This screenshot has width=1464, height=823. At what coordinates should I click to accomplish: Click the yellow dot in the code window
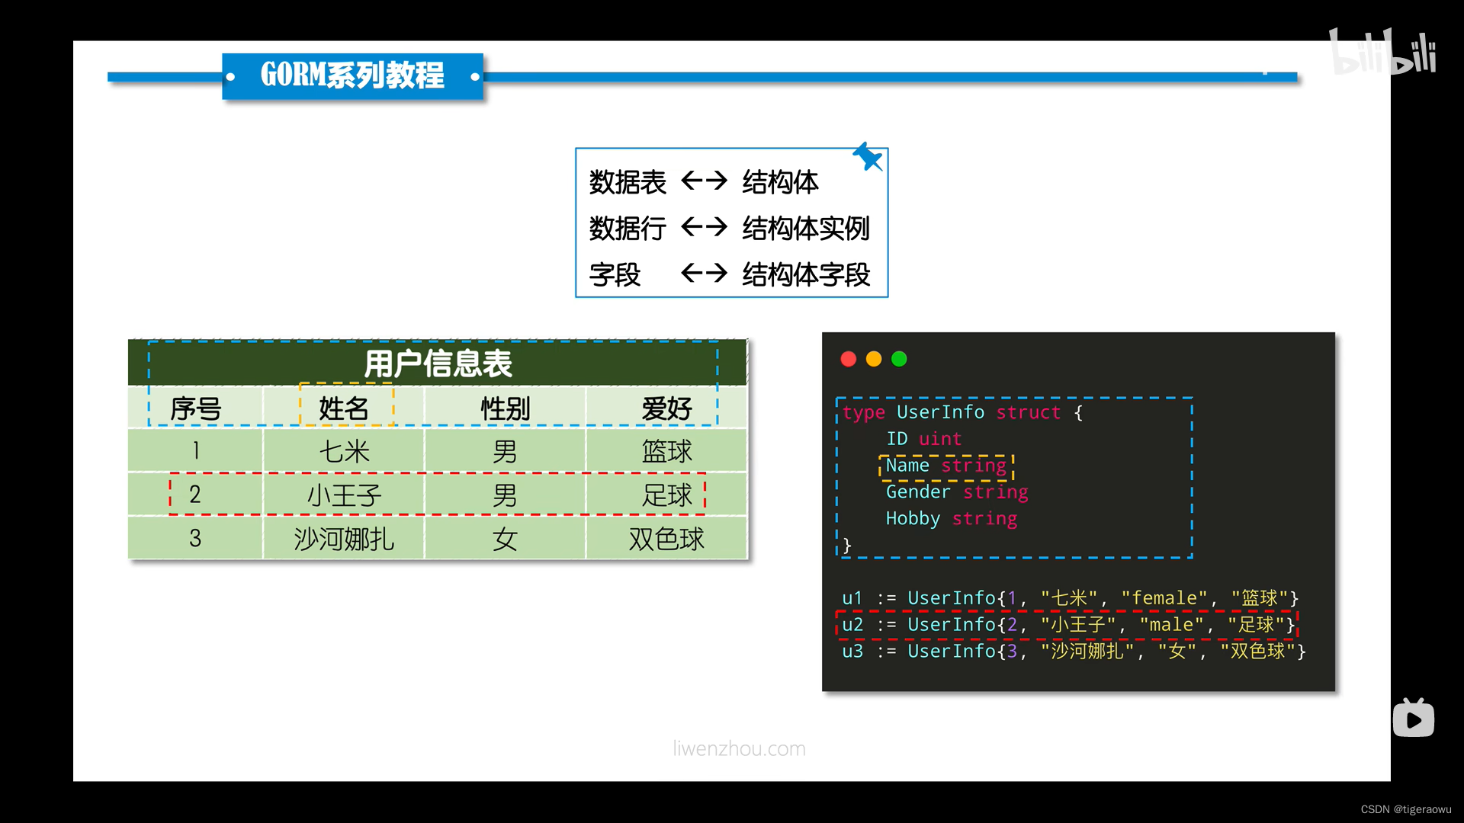pyautogui.click(x=874, y=359)
